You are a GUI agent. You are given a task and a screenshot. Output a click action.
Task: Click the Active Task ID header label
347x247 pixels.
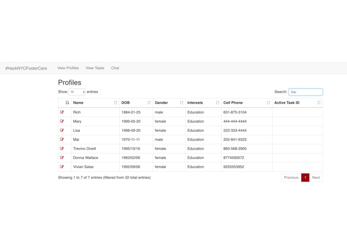[287, 102]
